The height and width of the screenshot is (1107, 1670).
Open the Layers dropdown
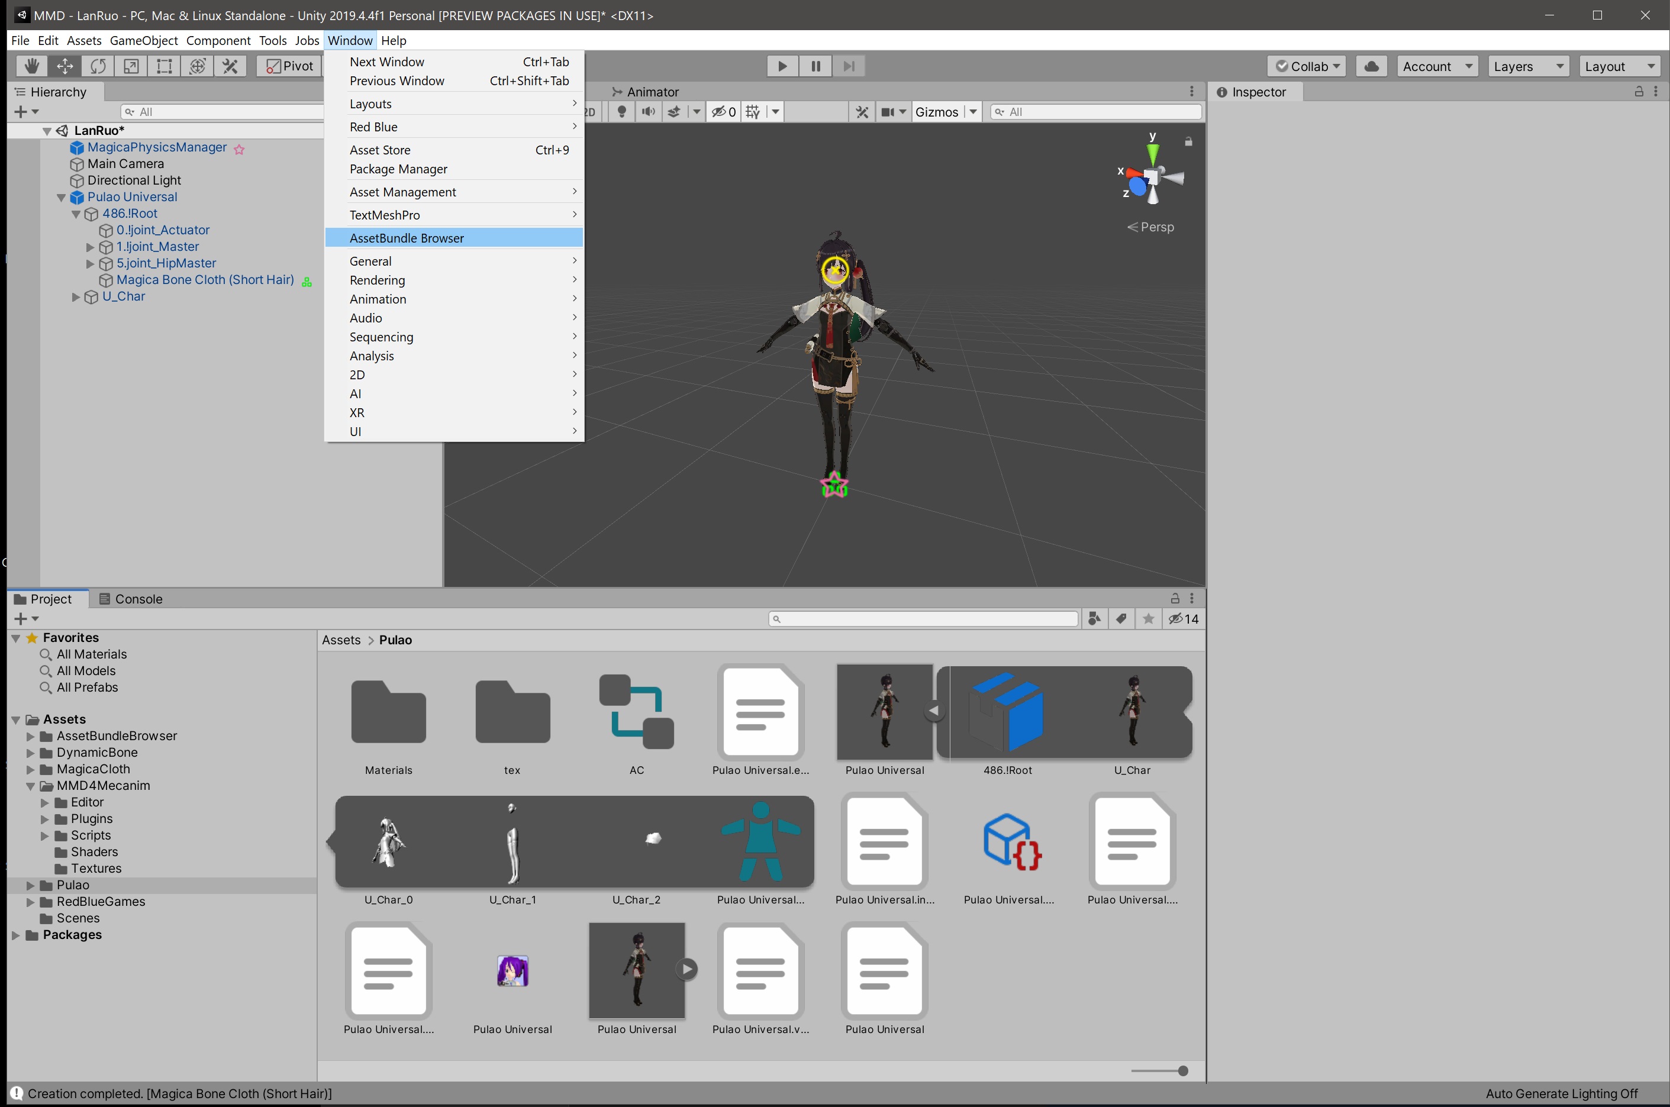click(1527, 66)
